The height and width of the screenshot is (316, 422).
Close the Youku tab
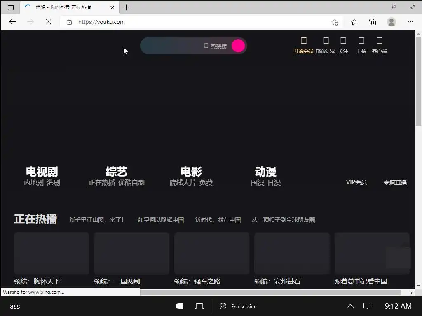[x=112, y=7]
